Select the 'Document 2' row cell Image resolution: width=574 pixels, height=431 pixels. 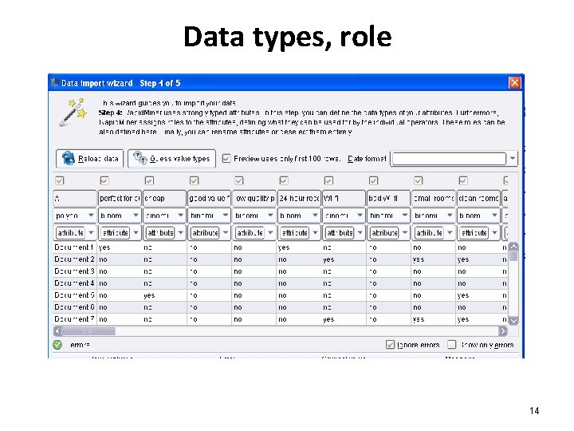pyautogui.click(x=74, y=259)
